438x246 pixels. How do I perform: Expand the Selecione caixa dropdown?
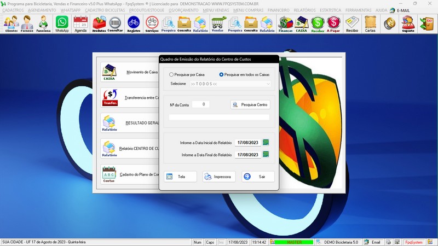pos(268,84)
